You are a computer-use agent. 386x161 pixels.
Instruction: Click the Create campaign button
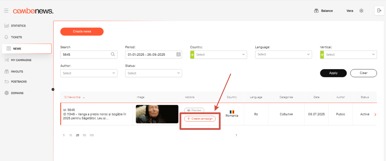click(200, 119)
